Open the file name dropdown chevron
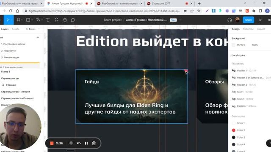Viewport: 271px width, 152px height. pyautogui.click(x=180, y=20)
